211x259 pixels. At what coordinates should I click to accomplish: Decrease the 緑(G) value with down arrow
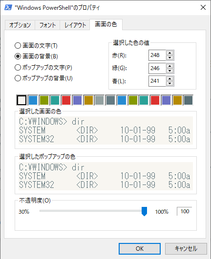coord(170,71)
